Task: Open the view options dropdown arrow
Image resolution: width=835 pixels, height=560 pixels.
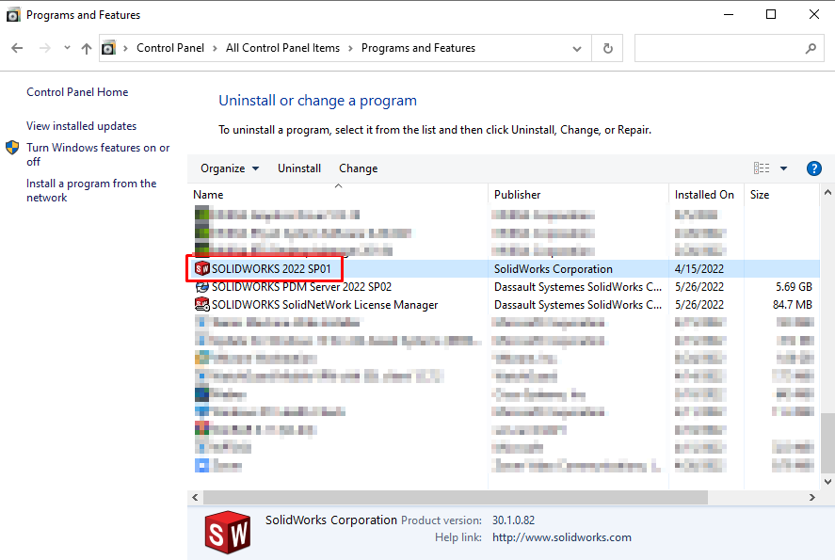Action: pos(783,168)
